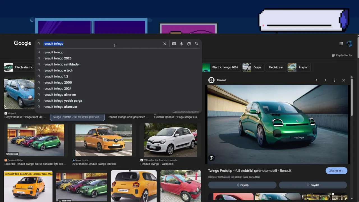The height and width of the screenshot is (202, 359).
Task: Select the Electric car filter chip
Action: [x=276, y=67]
